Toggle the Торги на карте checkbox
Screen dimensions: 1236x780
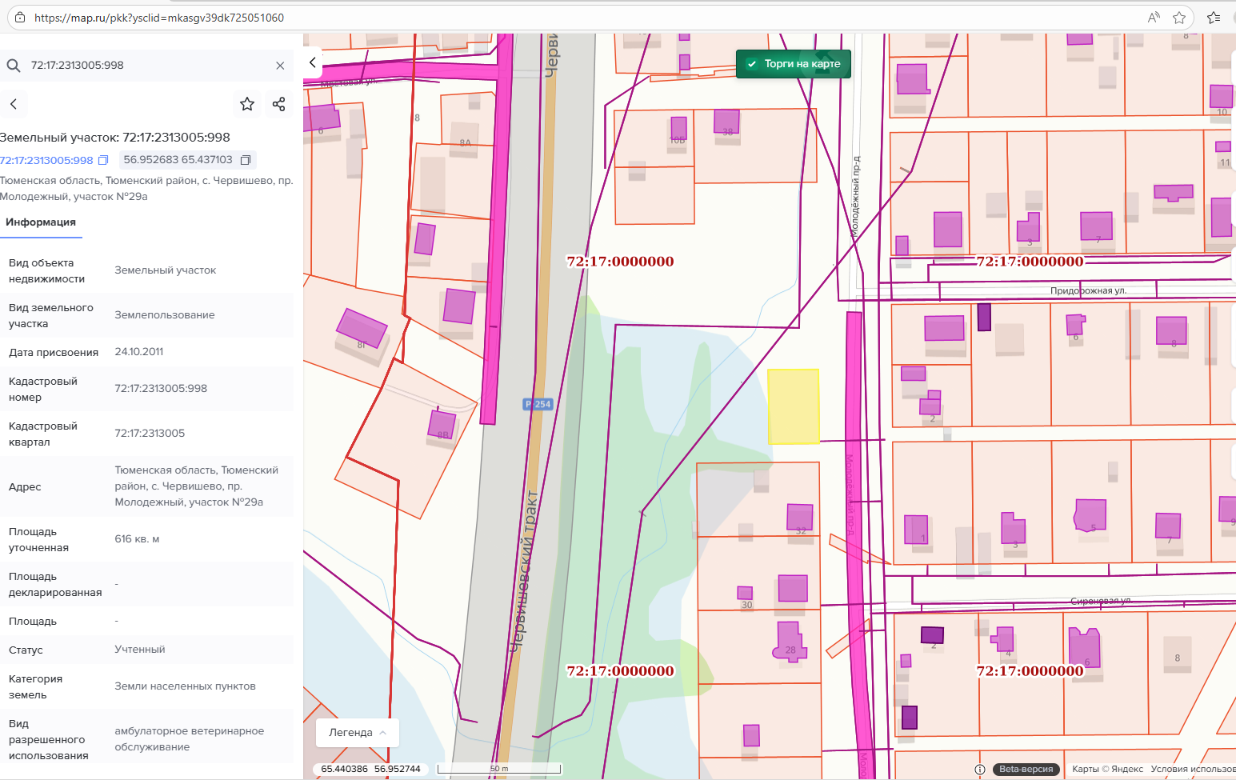tap(752, 64)
